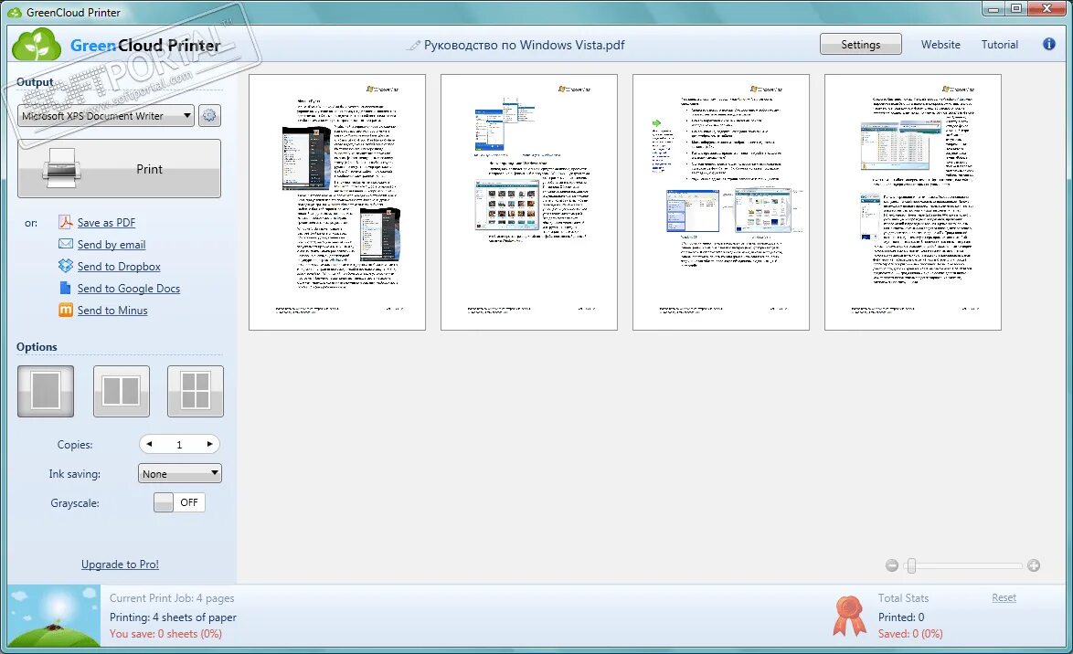Select the third page thumbnail
1073x654 pixels.
720,203
